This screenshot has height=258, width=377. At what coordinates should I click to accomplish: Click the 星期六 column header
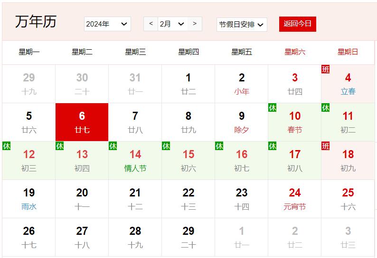coord(294,52)
